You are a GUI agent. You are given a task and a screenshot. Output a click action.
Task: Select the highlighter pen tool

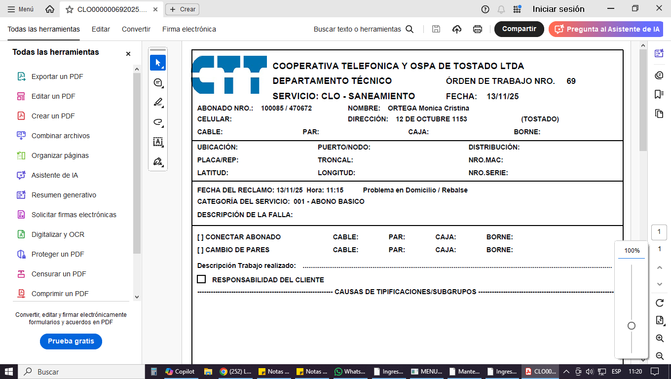click(x=158, y=103)
